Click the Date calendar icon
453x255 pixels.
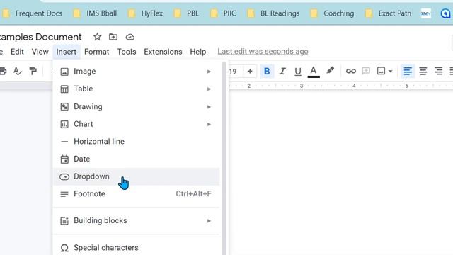coord(64,159)
